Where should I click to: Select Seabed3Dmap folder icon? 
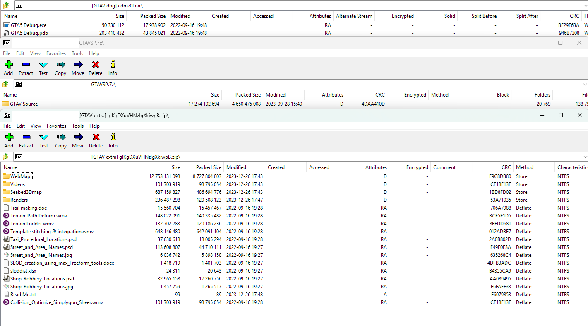[x=6, y=192]
